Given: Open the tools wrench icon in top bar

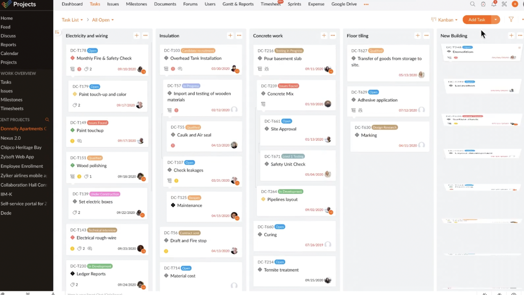Looking at the screenshot, I should coord(504,4).
